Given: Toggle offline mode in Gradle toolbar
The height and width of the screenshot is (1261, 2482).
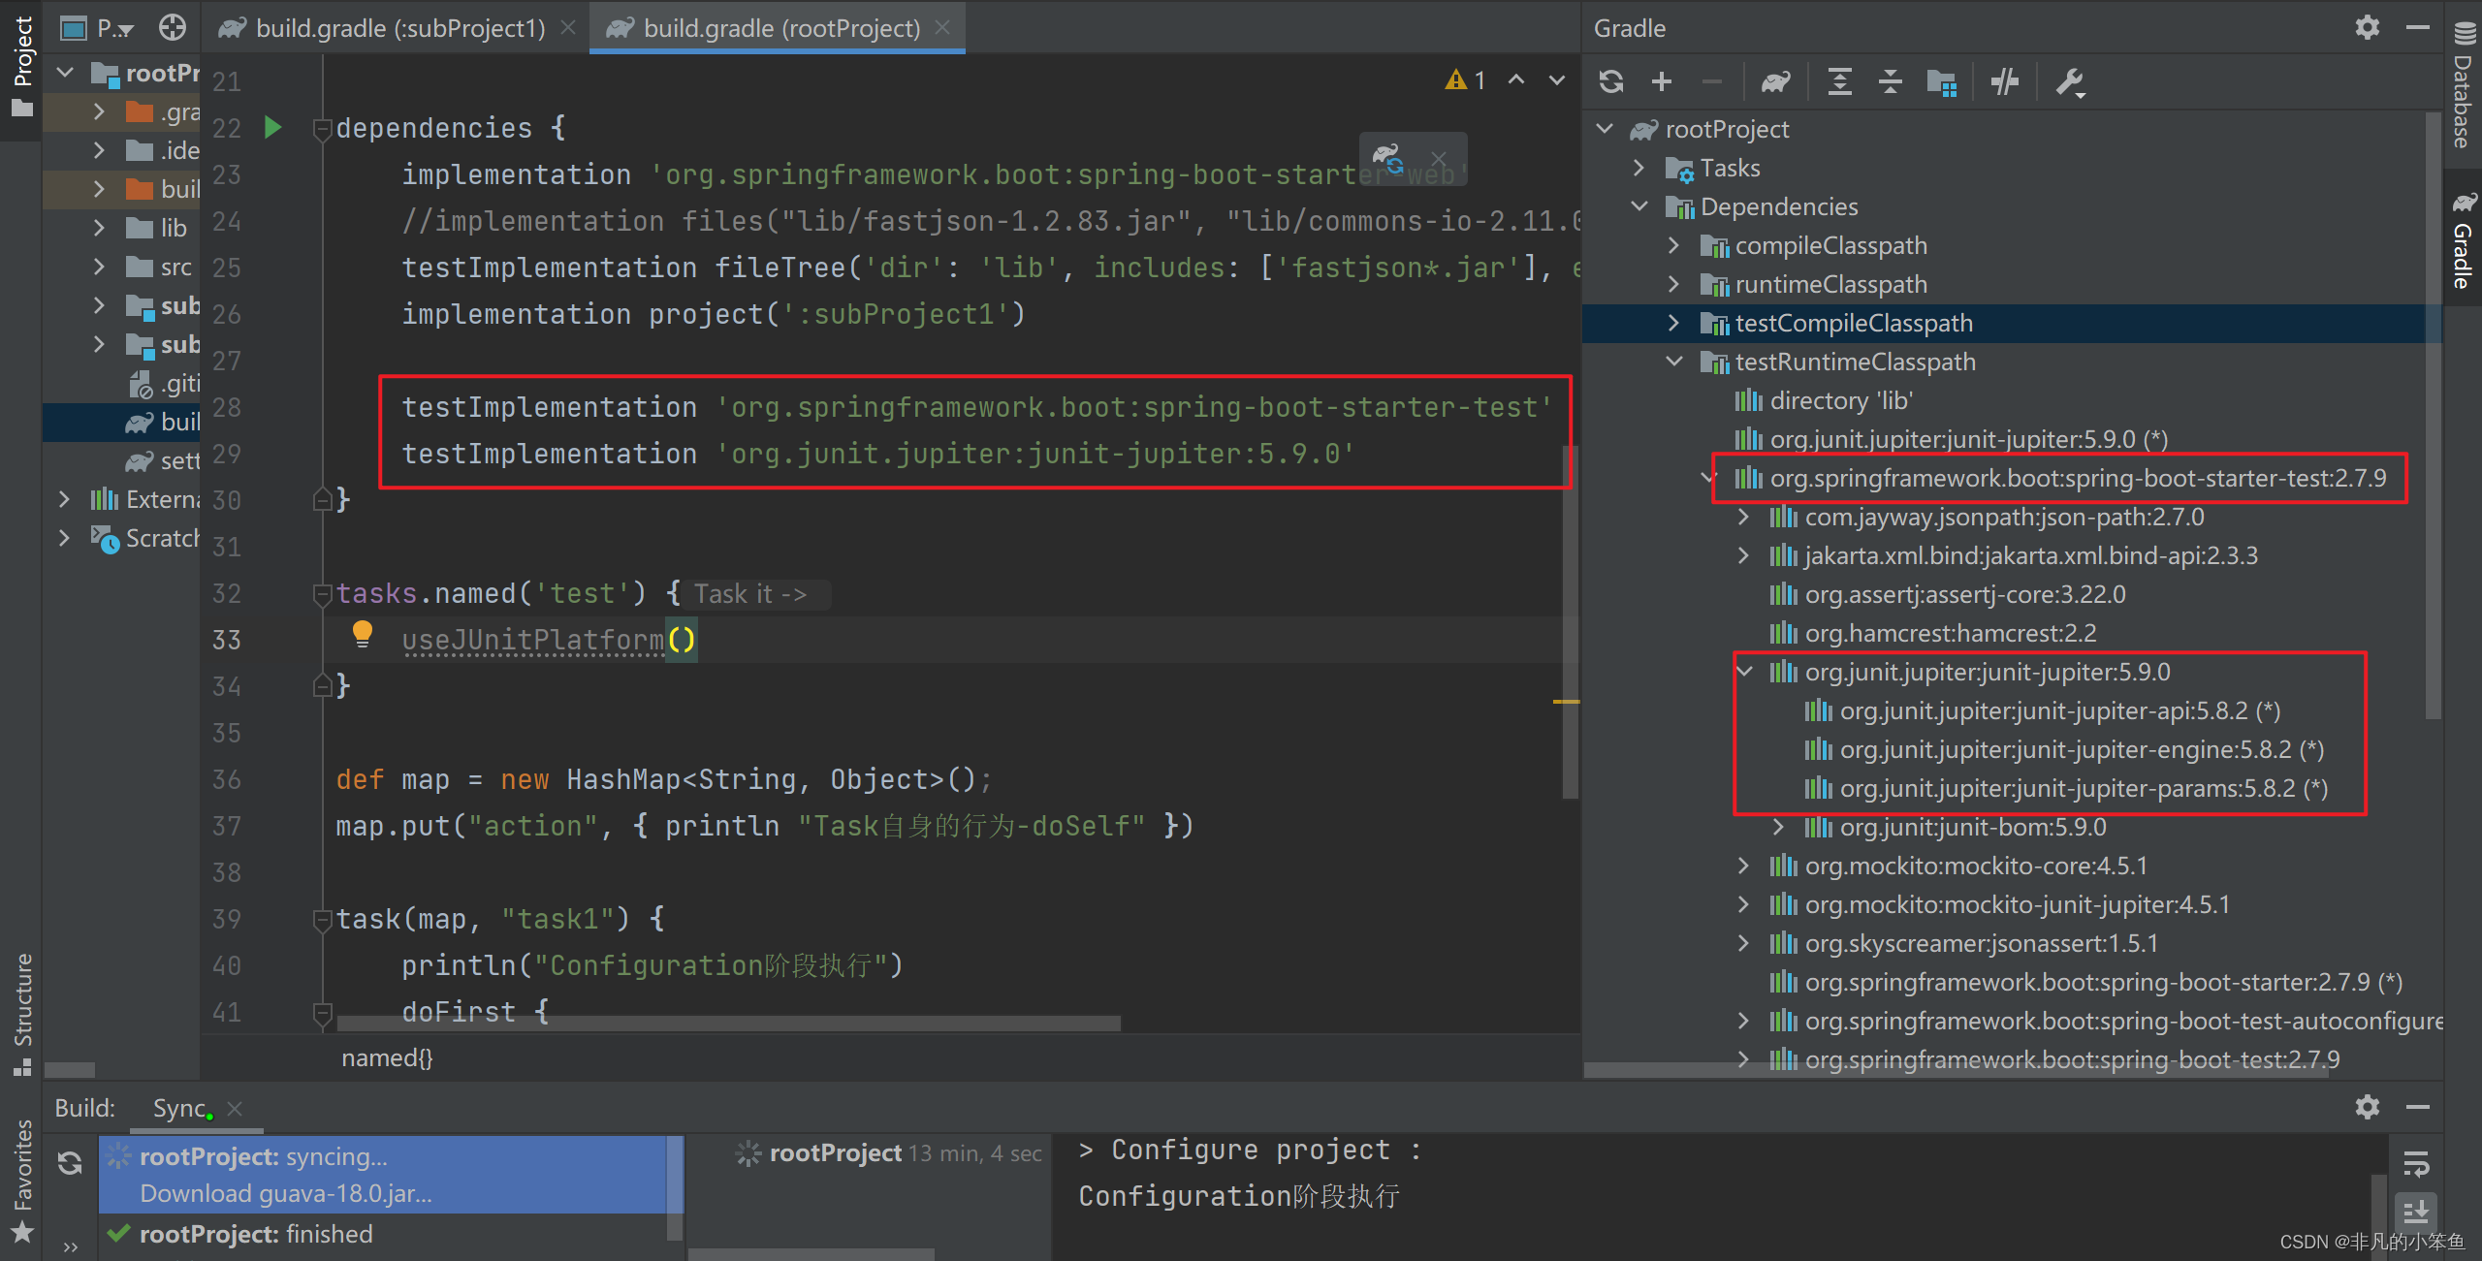Looking at the screenshot, I should click(2004, 81).
